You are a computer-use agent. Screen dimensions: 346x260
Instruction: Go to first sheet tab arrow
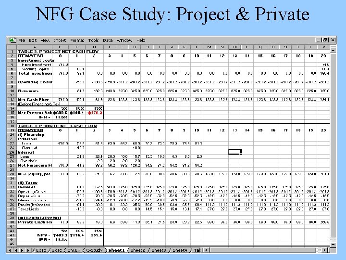coord(9,250)
